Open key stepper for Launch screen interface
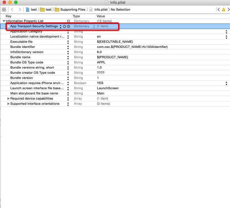This screenshot has width=230, height=208. 68,89
